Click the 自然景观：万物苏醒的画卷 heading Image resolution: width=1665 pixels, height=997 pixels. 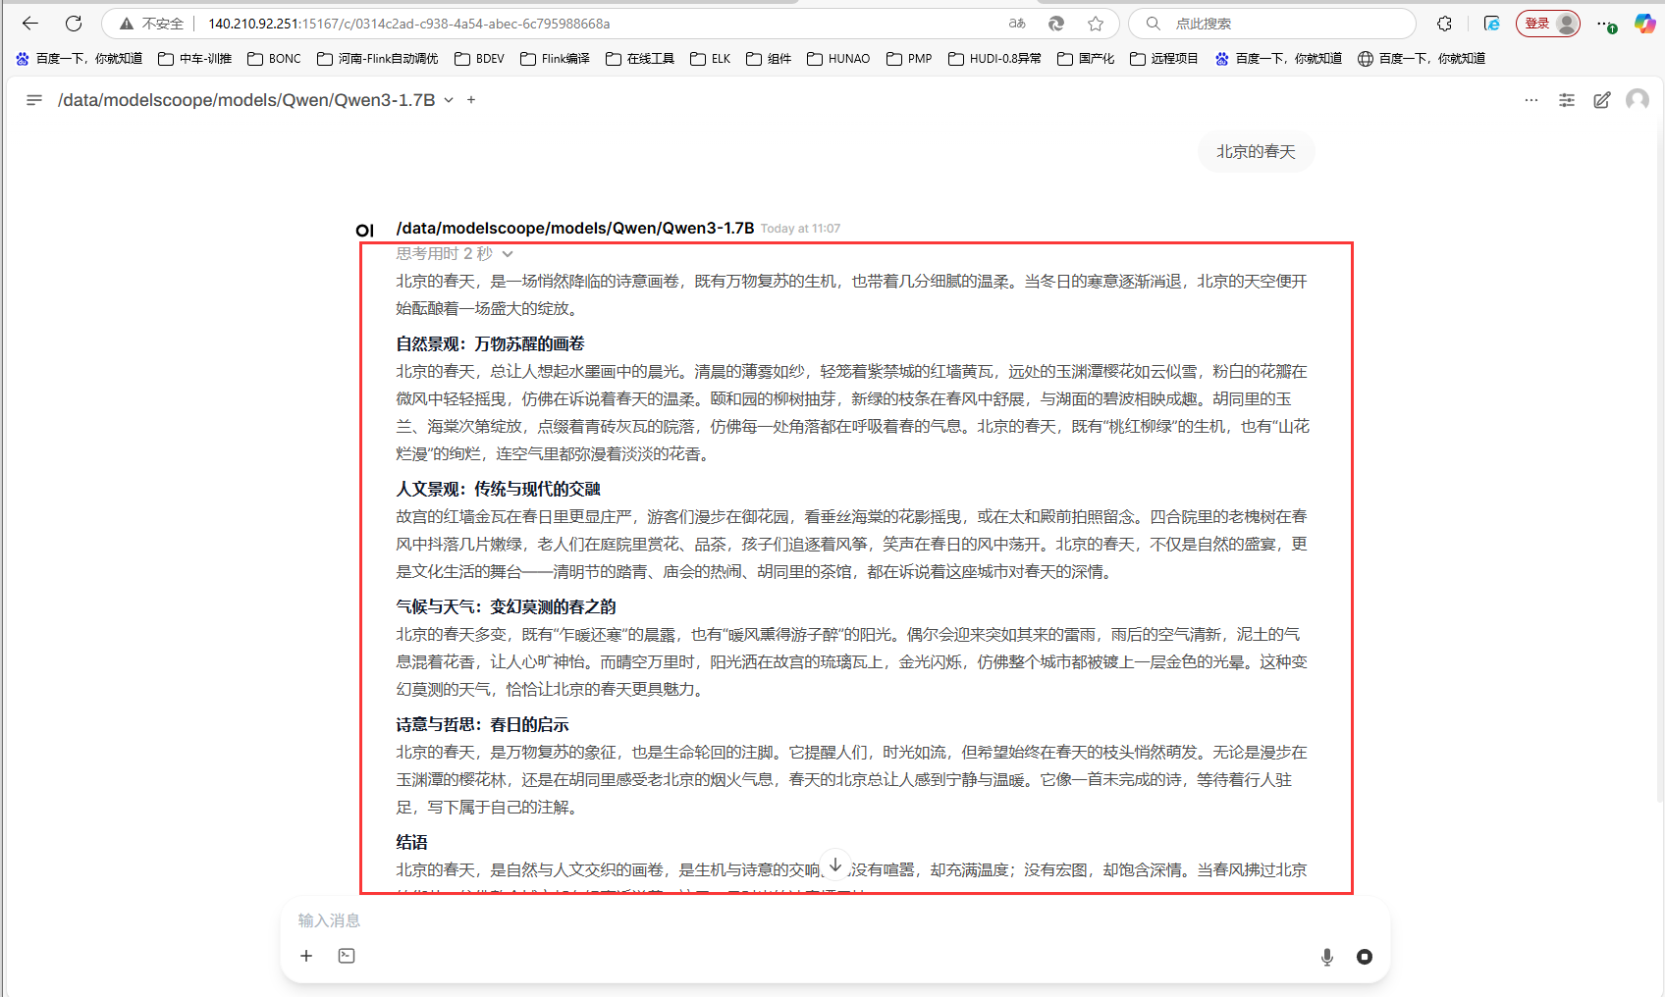(490, 344)
